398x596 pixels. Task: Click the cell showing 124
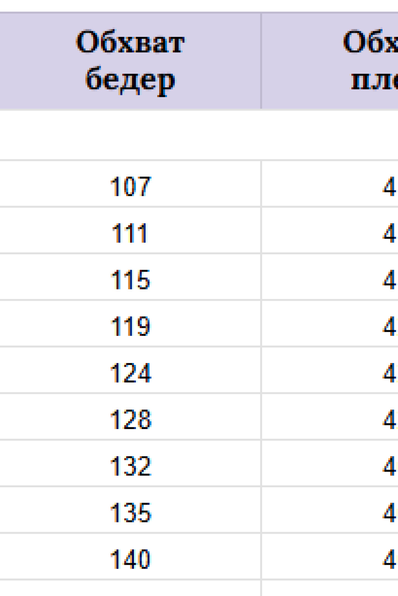click(130, 370)
